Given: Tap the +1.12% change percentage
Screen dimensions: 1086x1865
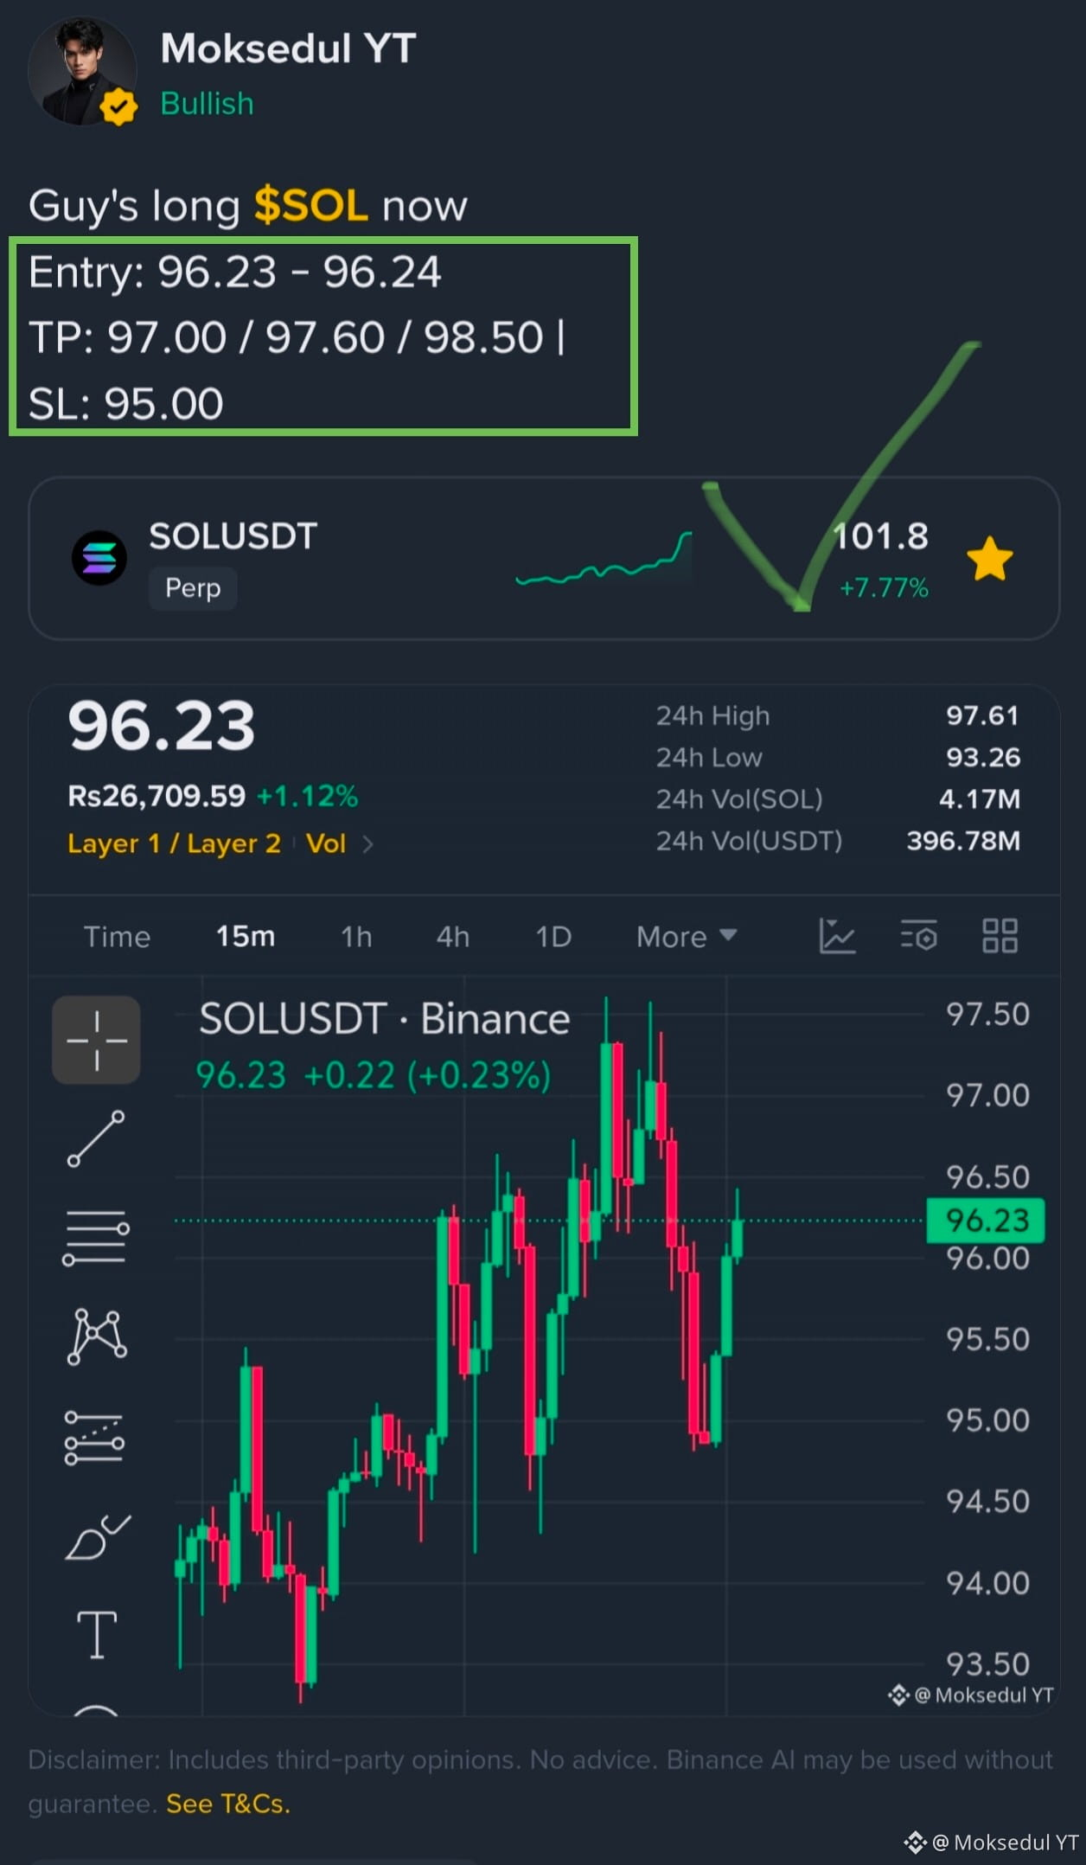Looking at the screenshot, I should [x=307, y=796].
